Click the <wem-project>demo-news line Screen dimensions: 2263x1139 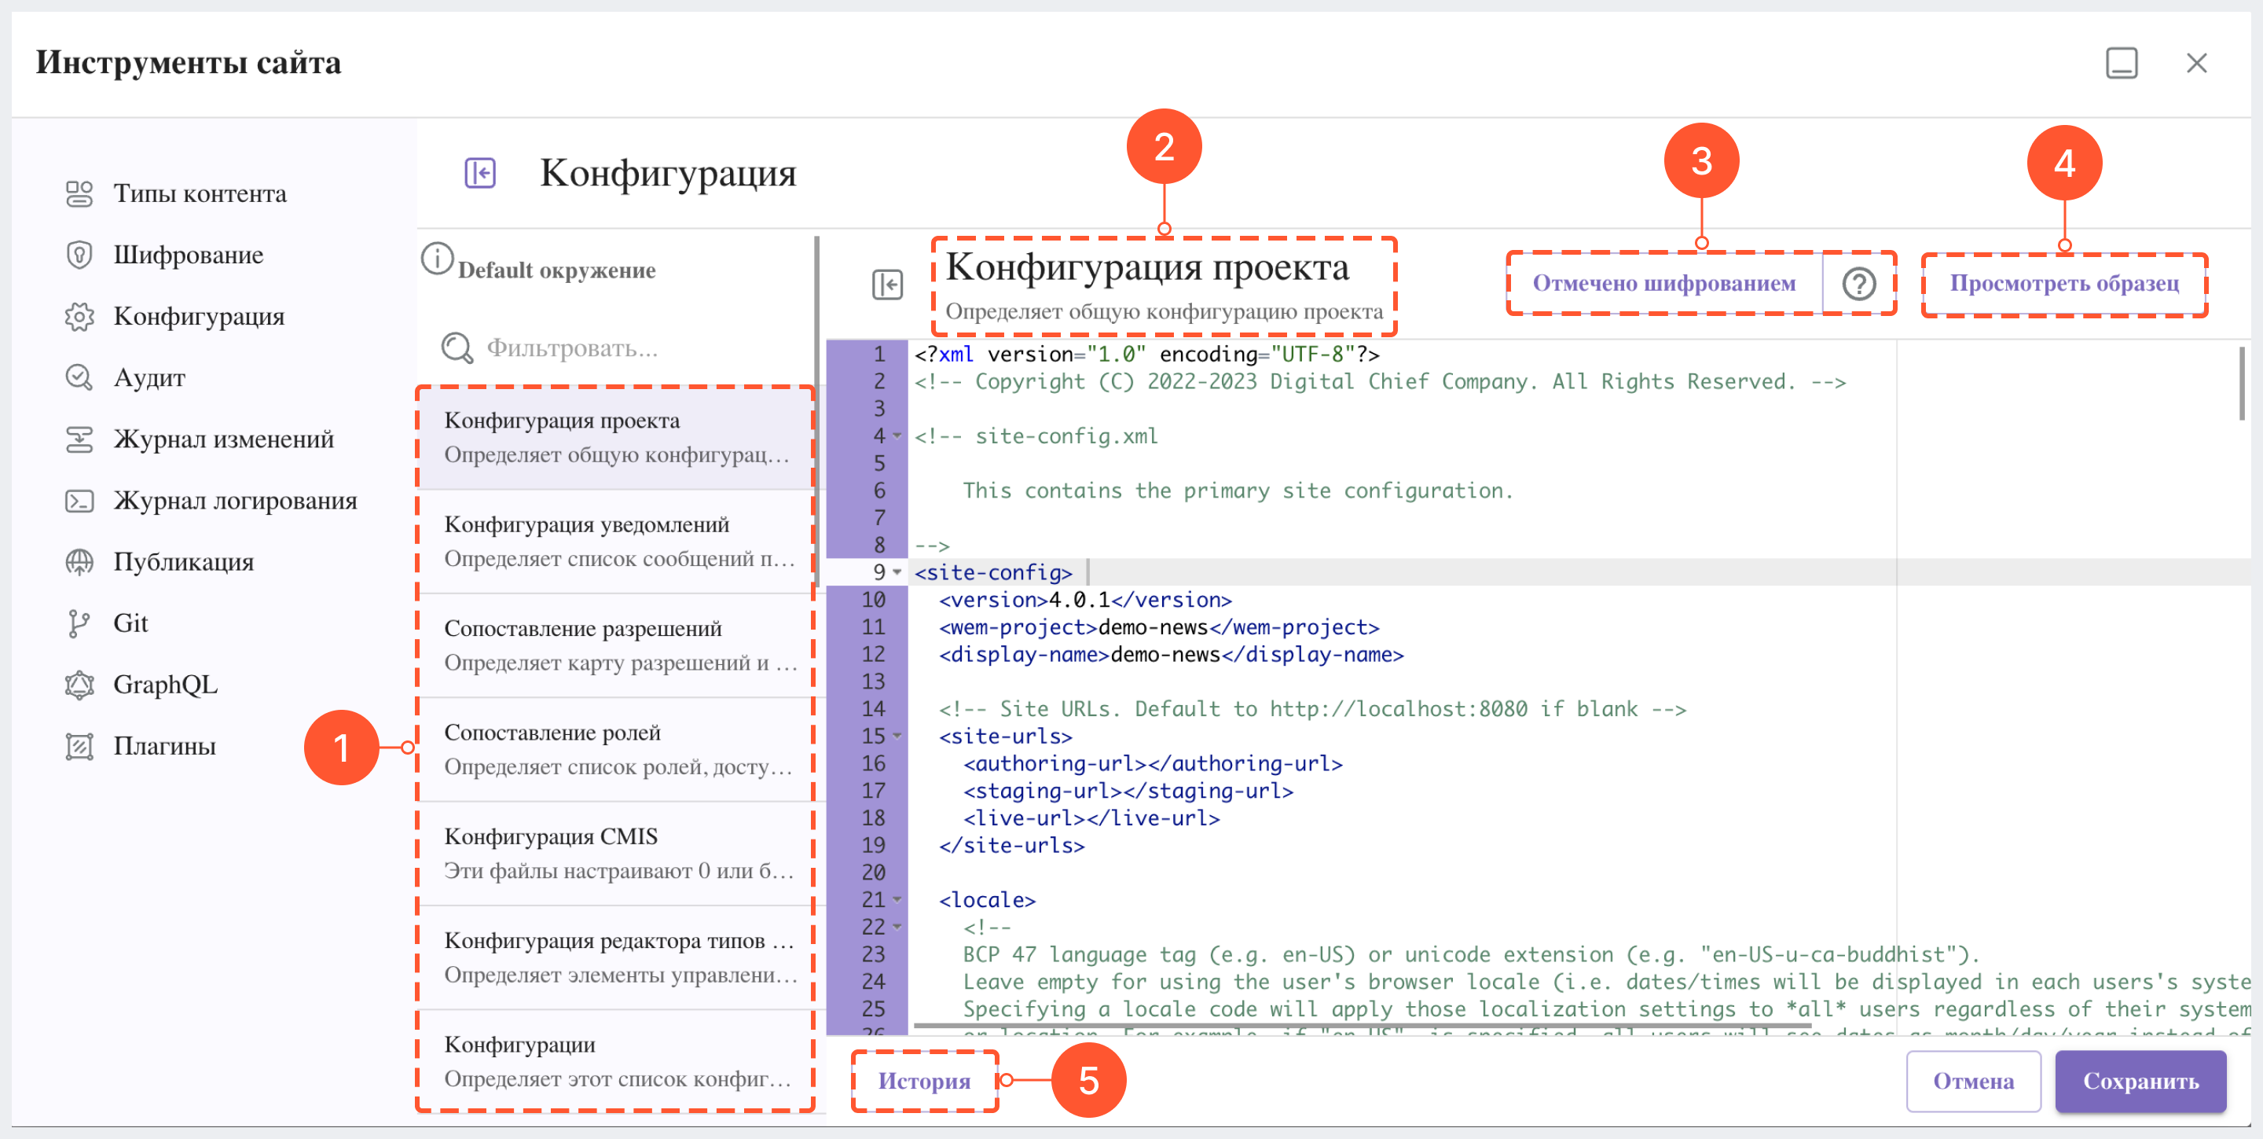tap(1159, 626)
